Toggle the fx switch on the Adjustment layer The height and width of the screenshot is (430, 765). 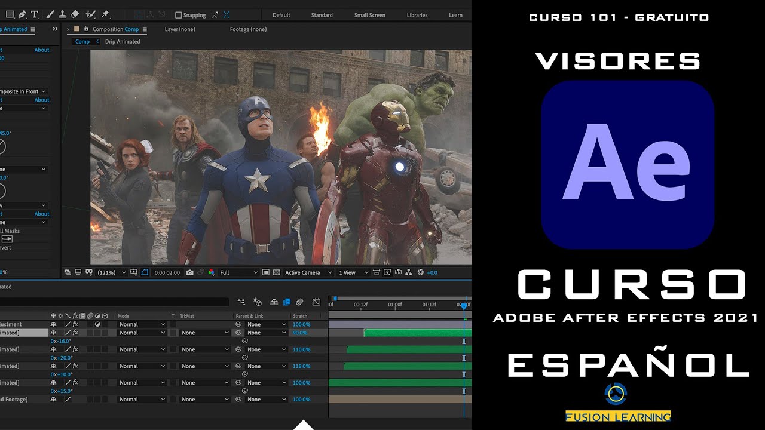click(x=75, y=324)
